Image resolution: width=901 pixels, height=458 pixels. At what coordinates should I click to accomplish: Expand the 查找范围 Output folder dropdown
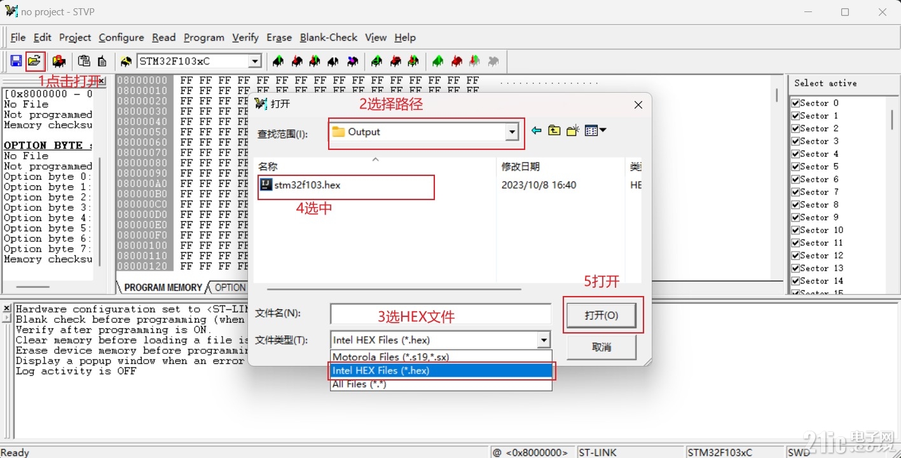512,131
